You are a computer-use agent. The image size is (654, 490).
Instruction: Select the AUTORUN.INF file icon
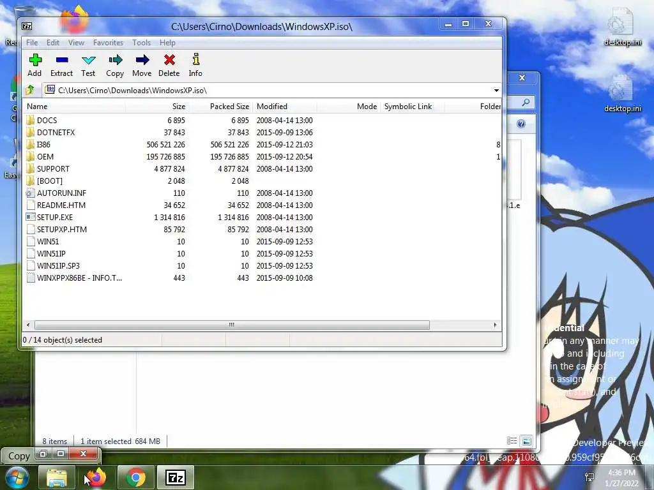pyautogui.click(x=30, y=193)
